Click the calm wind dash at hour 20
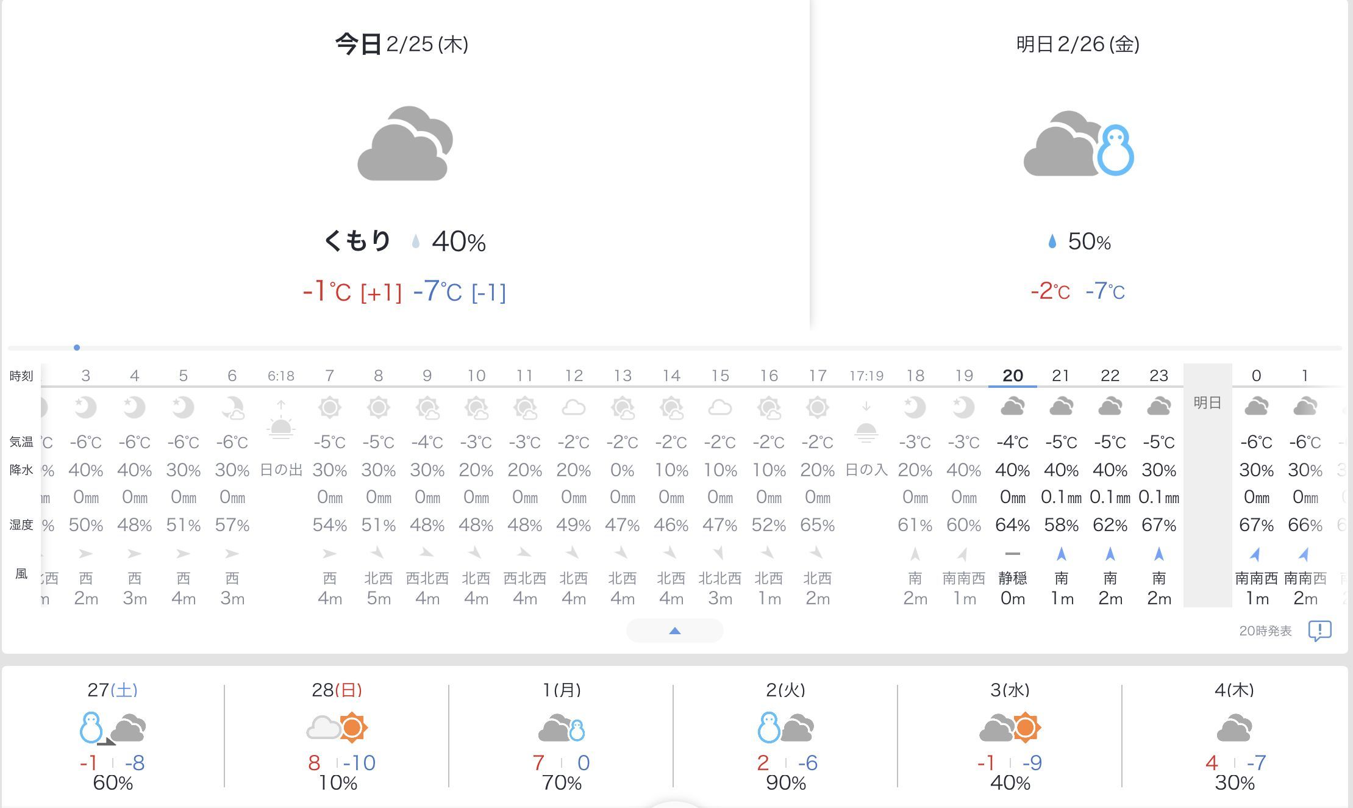The width and height of the screenshot is (1353, 808). click(1012, 554)
